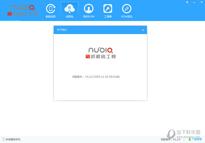Click the nubia logo inside the about dialog

click(100, 53)
